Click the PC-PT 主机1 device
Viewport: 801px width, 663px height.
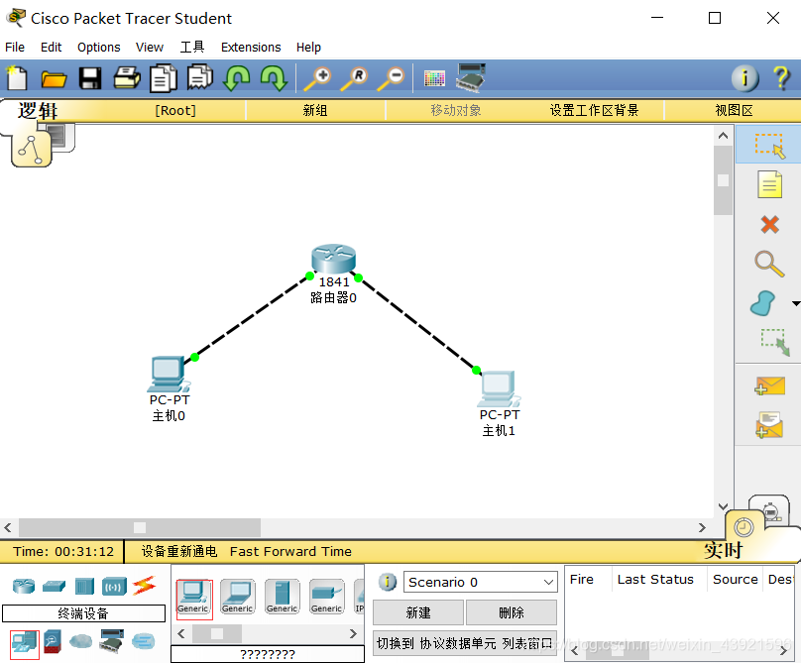[500, 389]
